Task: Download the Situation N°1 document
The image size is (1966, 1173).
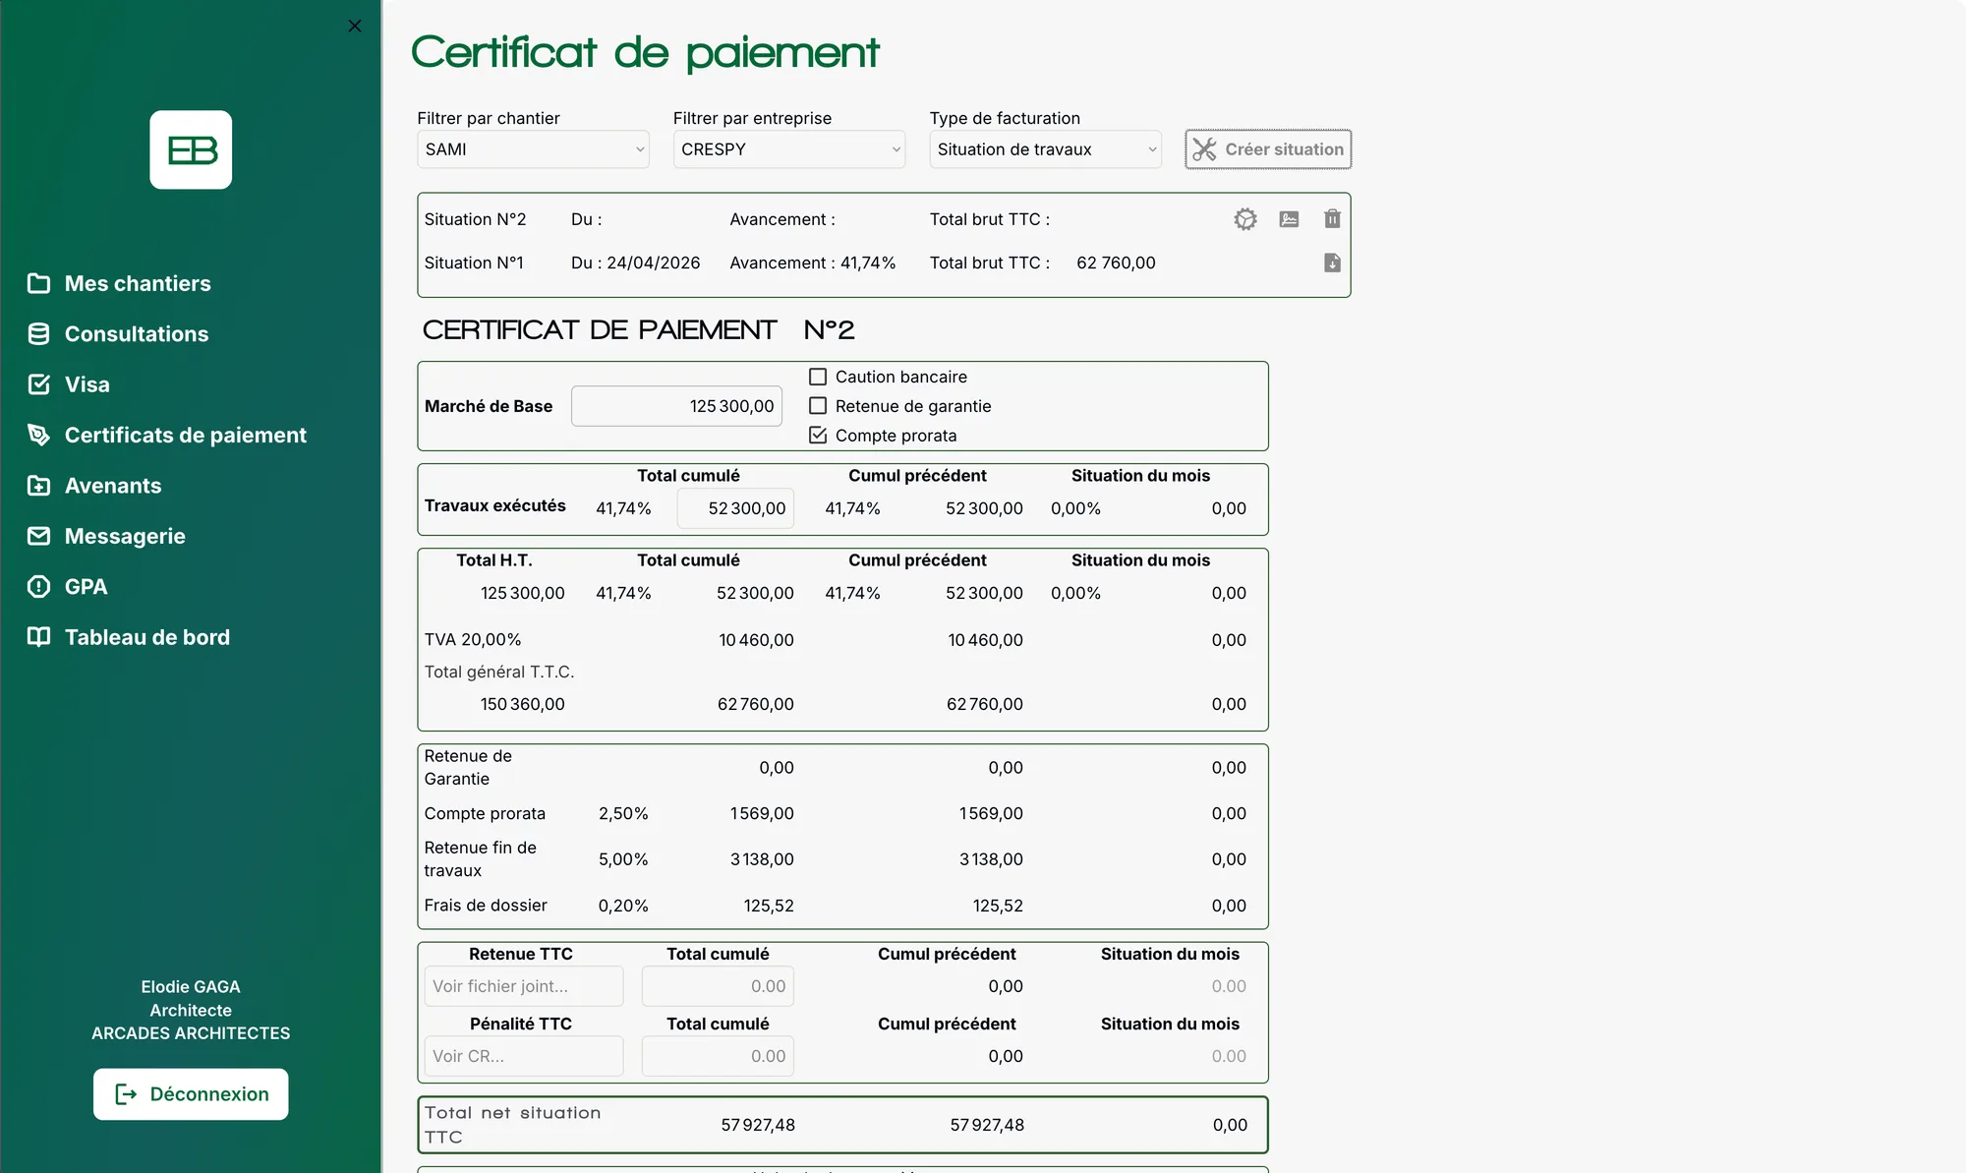Action: pos(1332,263)
